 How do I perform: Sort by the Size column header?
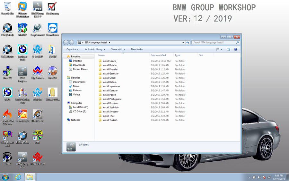(x=205, y=55)
